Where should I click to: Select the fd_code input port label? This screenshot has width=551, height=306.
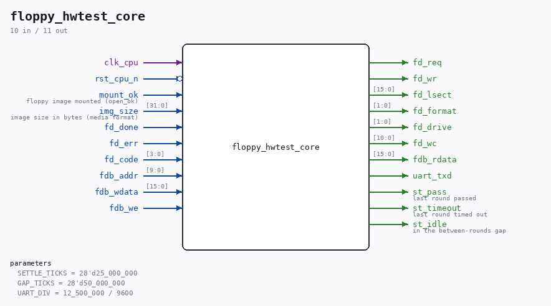coord(122,159)
